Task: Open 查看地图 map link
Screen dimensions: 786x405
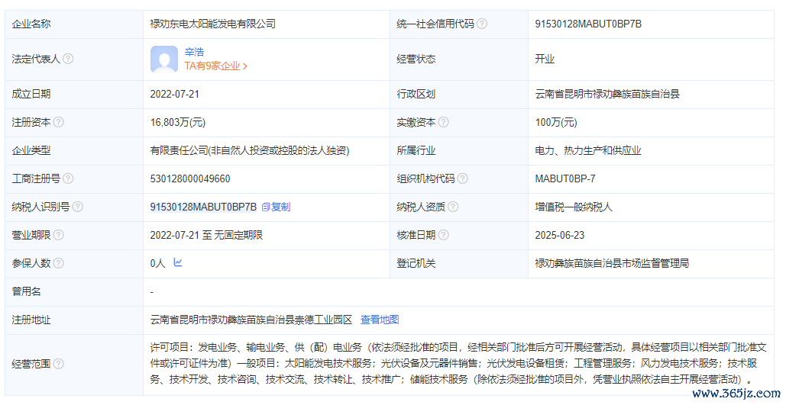Action: tap(380, 320)
